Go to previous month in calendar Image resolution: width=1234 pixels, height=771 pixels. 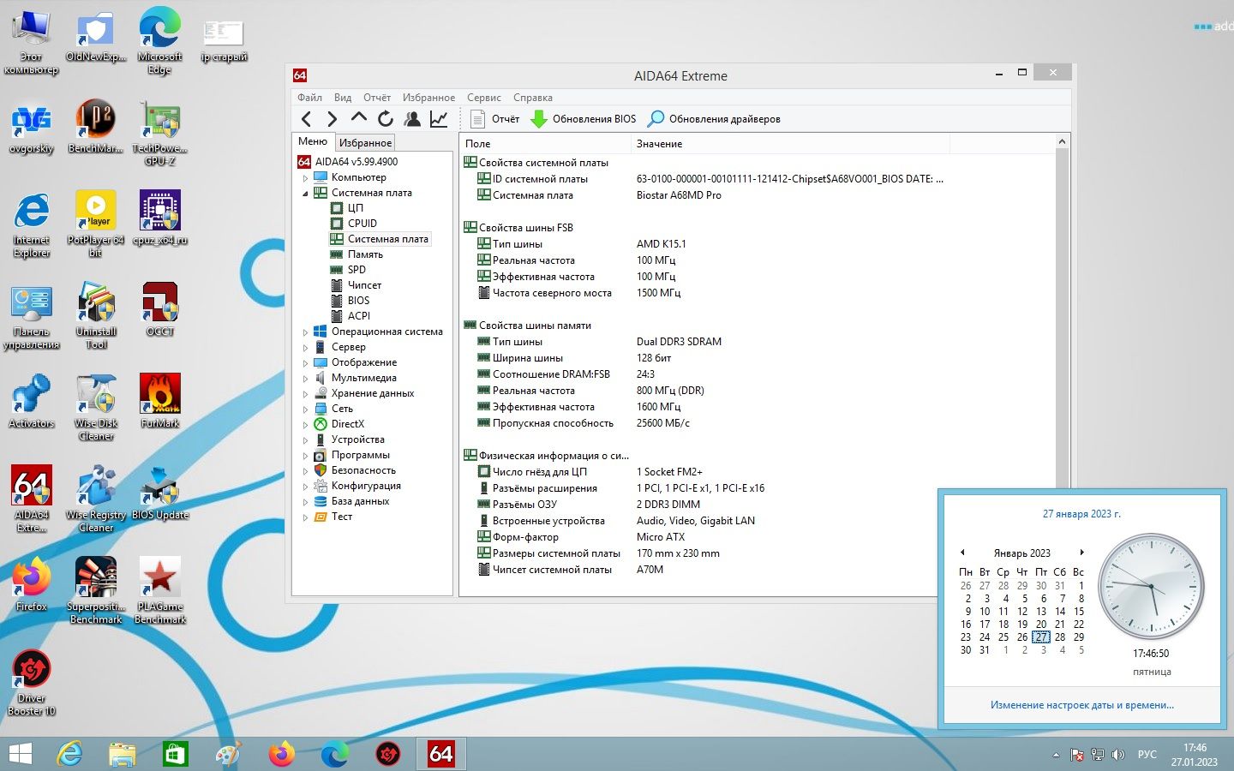[x=962, y=553]
